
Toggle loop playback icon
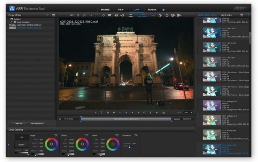point(164,113)
